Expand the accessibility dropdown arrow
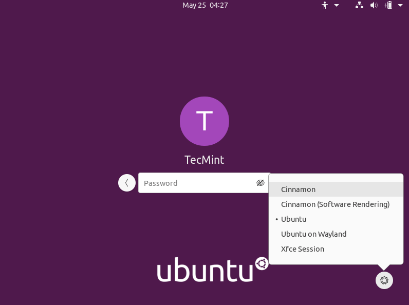 tap(337, 5)
